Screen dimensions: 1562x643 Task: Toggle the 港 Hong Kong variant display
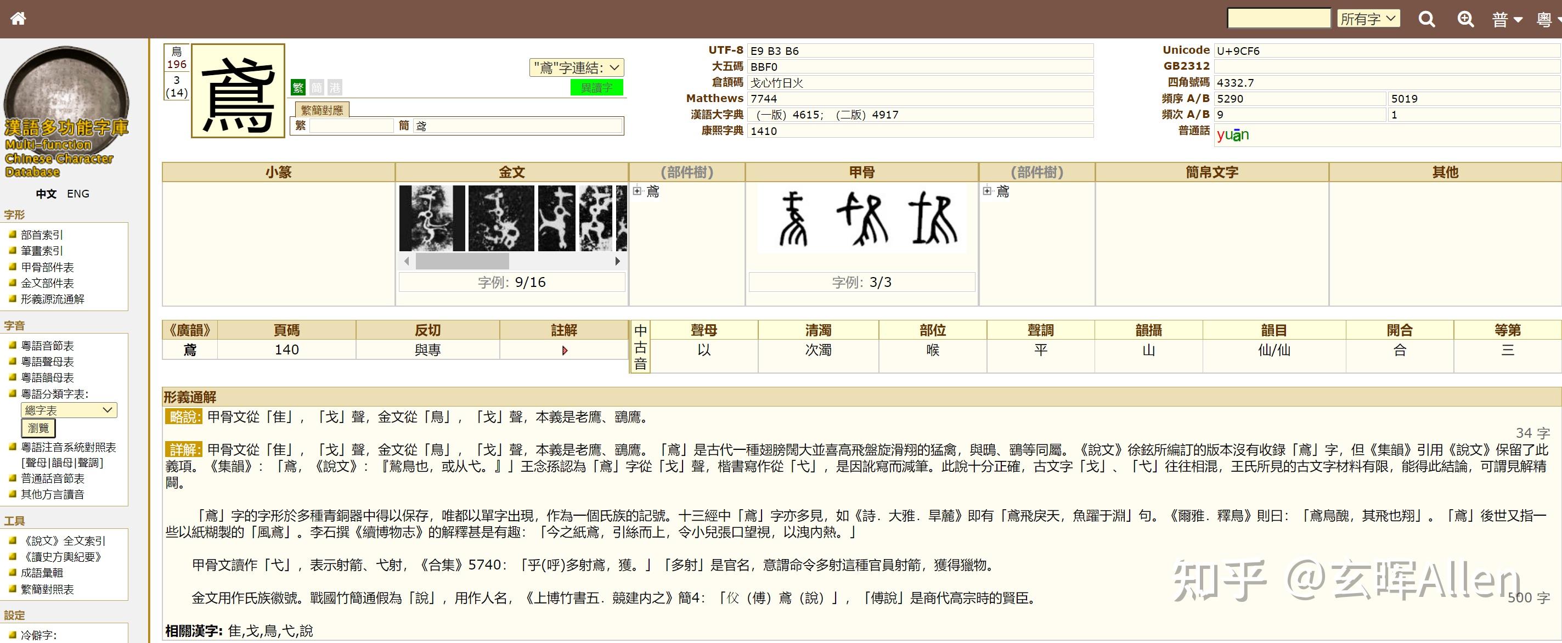click(334, 87)
